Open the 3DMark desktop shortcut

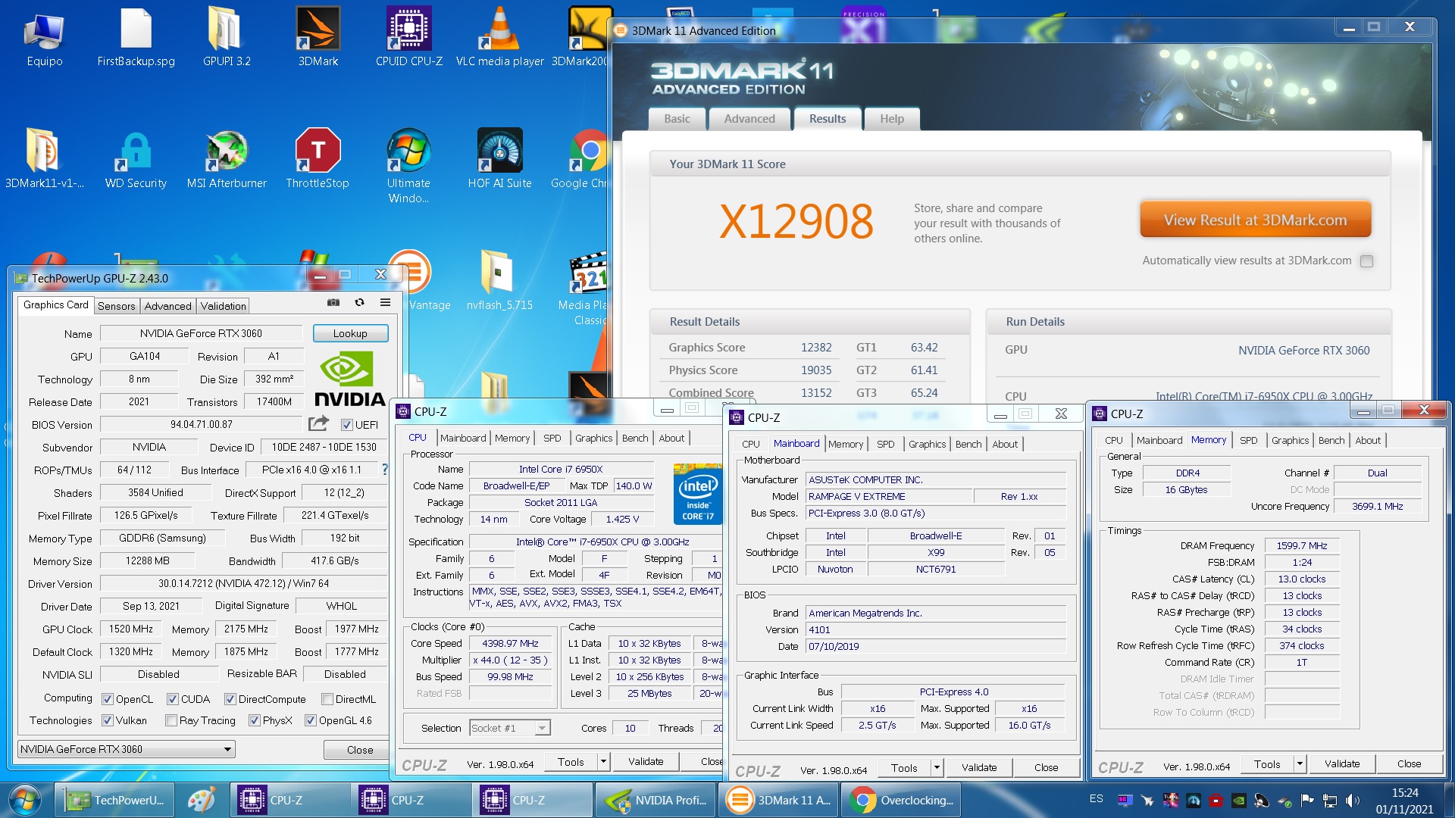pos(318,36)
